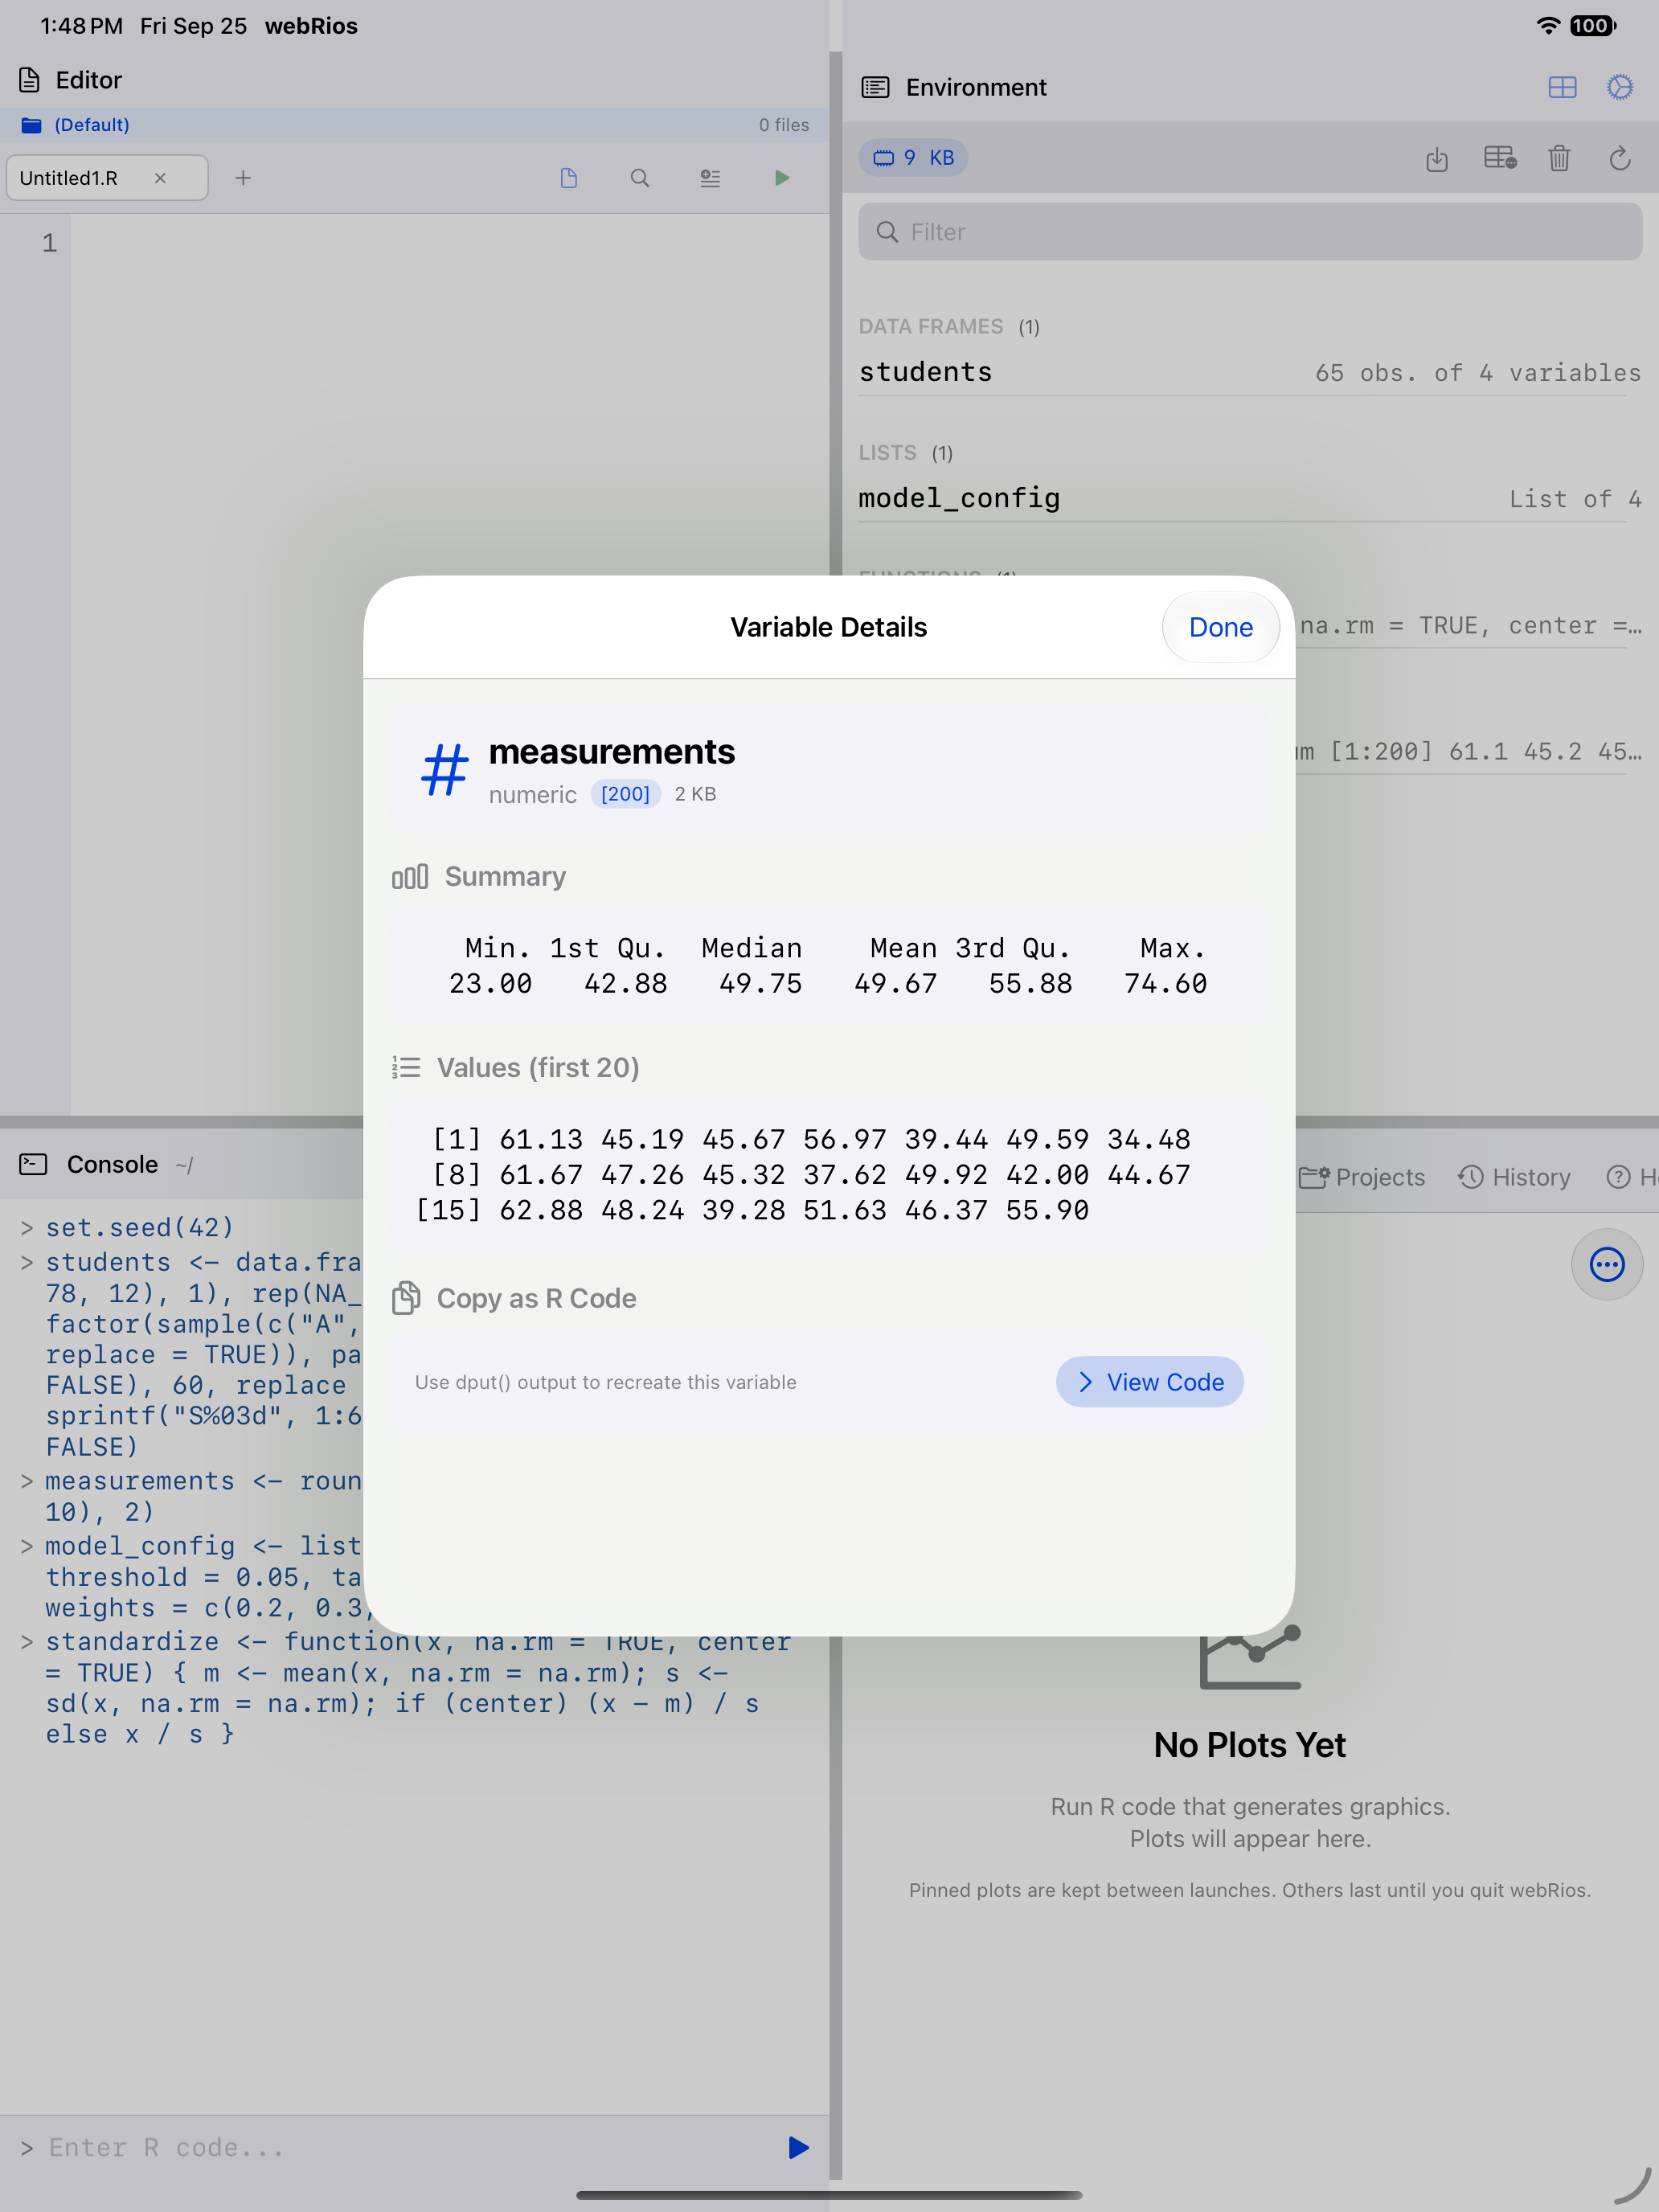Click '65 obs. of 4 variables' text

[1478, 373]
